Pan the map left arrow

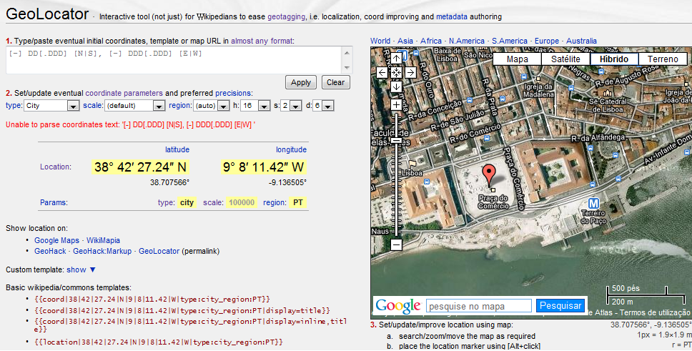[382, 72]
